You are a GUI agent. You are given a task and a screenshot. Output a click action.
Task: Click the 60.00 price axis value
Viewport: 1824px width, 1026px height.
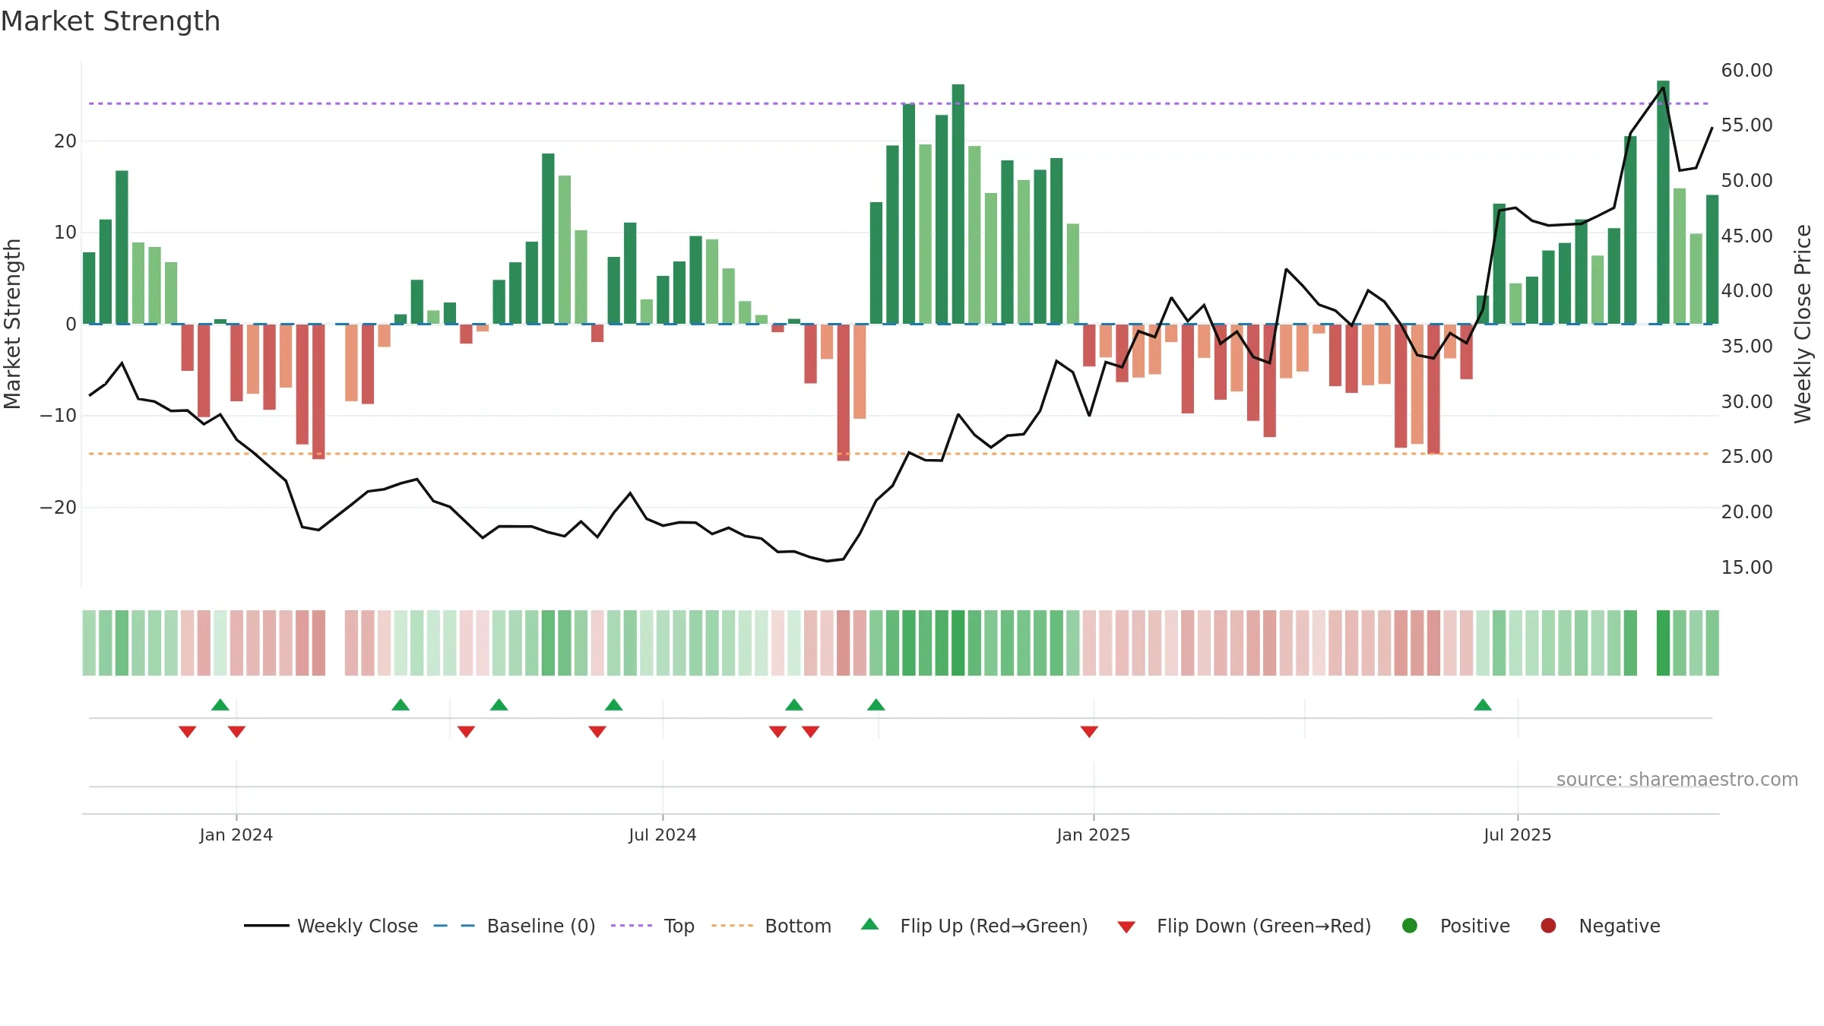[x=1746, y=70]
